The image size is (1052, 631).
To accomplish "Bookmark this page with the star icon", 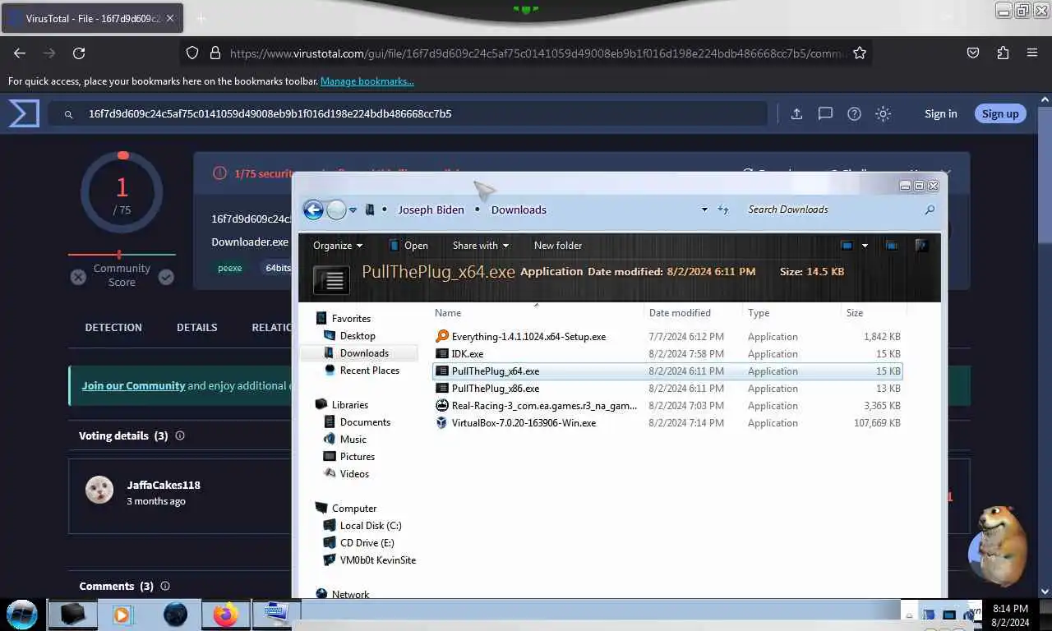I will coord(860,53).
